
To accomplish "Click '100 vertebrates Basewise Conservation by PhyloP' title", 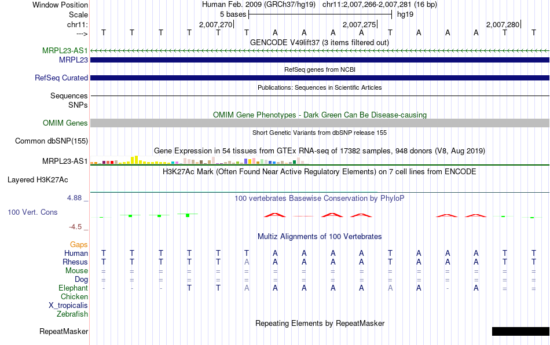I will coord(320,198).
